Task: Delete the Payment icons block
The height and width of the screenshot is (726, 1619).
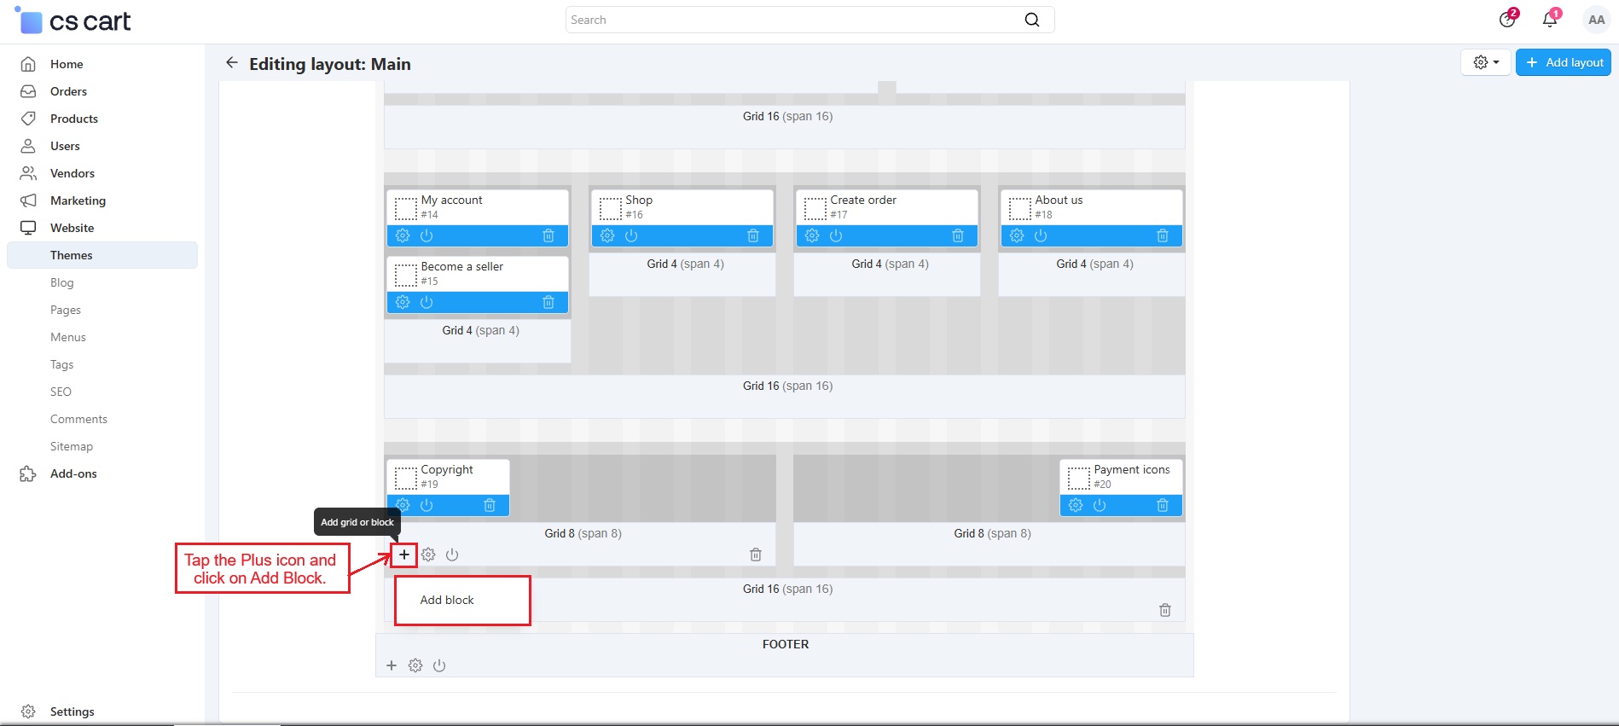Action: coord(1162,505)
